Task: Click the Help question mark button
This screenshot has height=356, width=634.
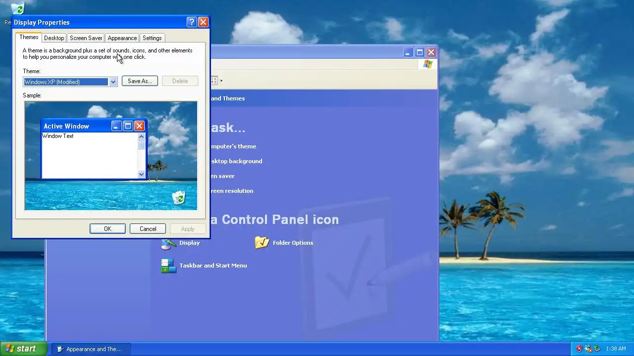Action: pyautogui.click(x=192, y=22)
